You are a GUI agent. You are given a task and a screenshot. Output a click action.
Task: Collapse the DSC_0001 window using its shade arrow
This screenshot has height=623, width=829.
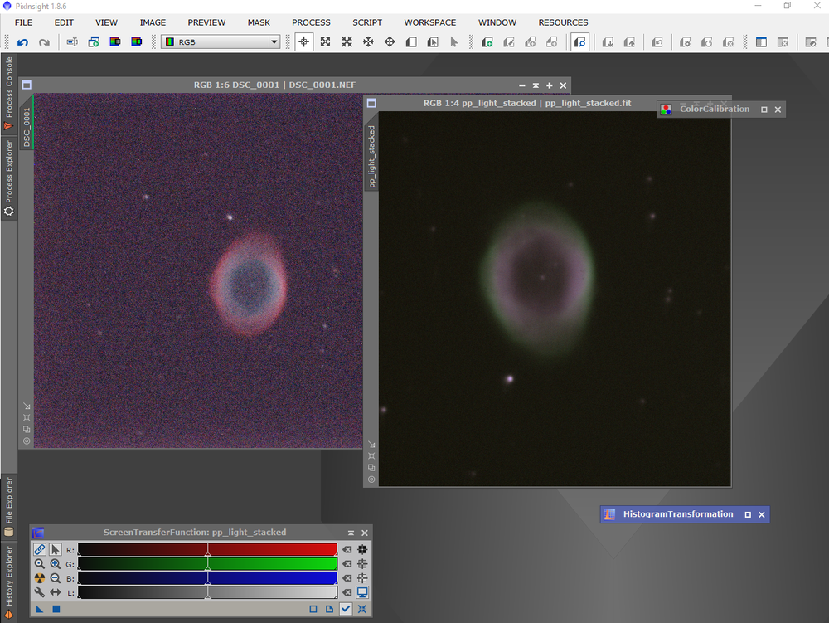pyautogui.click(x=535, y=85)
